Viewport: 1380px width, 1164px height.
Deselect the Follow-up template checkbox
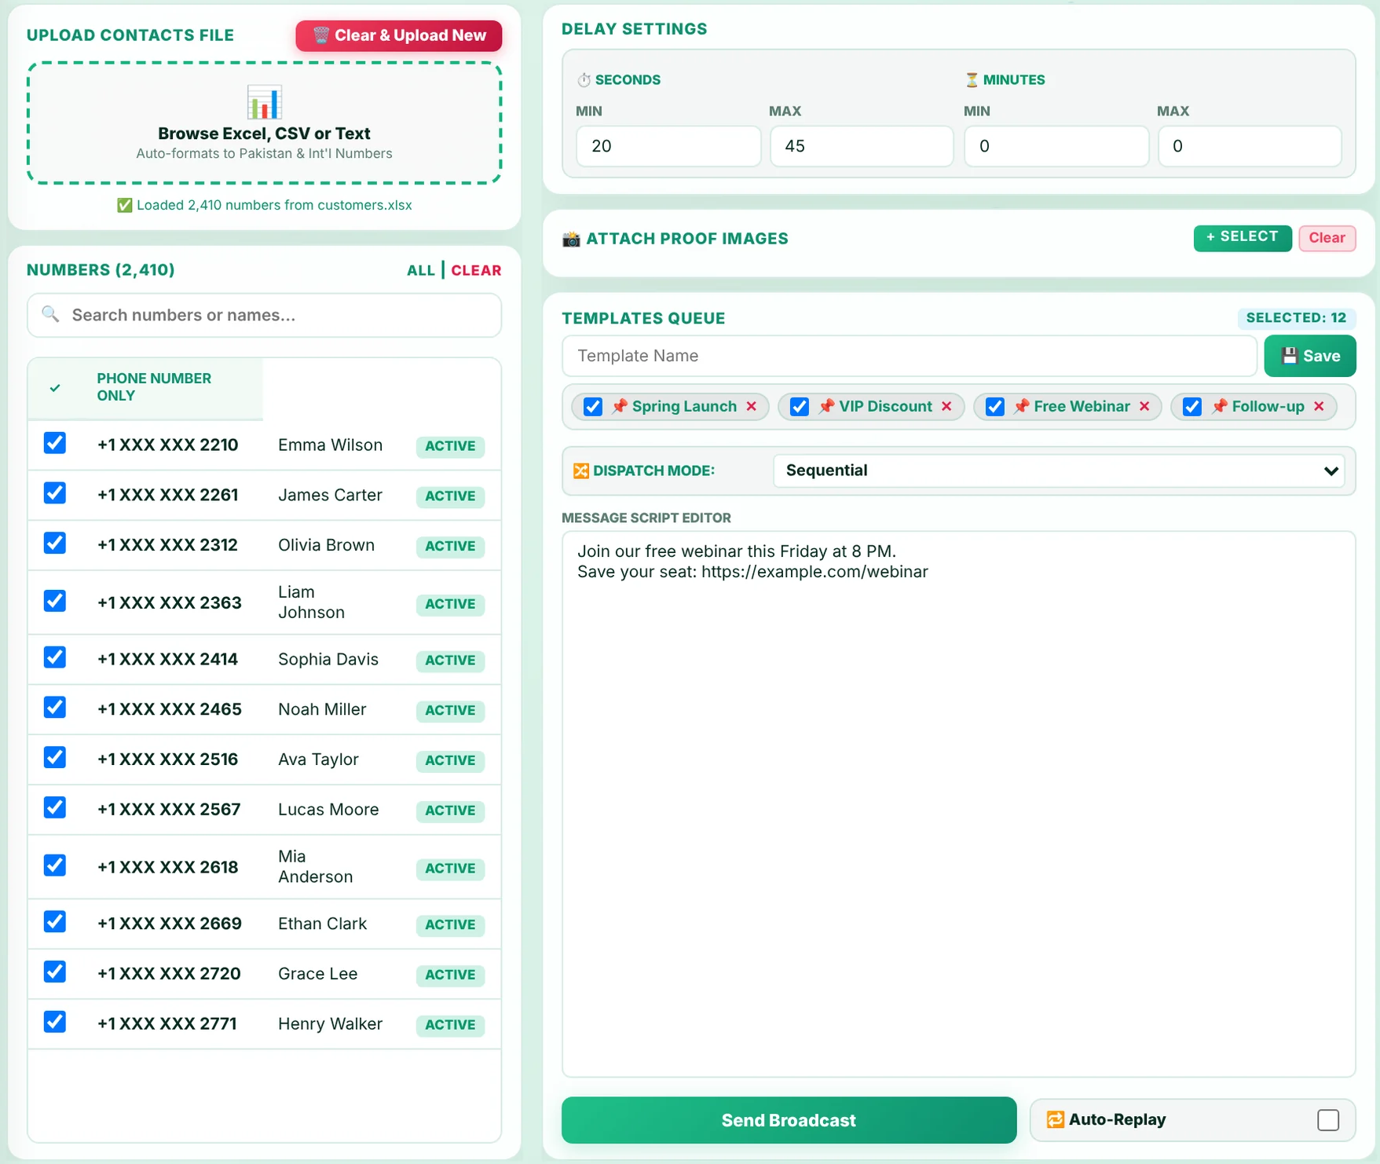(x=1192, y=407)
